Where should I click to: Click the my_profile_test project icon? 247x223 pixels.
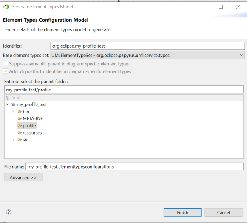tap(14, 104)
